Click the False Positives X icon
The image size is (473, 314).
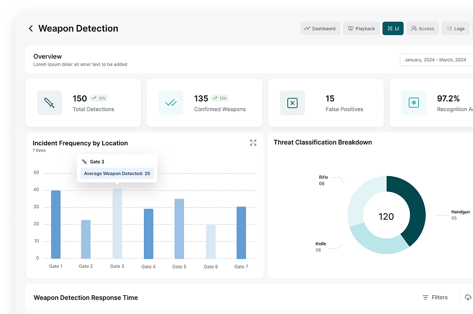(292, 103)
